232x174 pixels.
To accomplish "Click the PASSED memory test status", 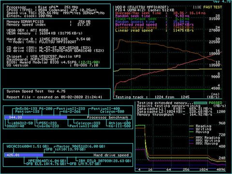I will click(x=216, y=103).
